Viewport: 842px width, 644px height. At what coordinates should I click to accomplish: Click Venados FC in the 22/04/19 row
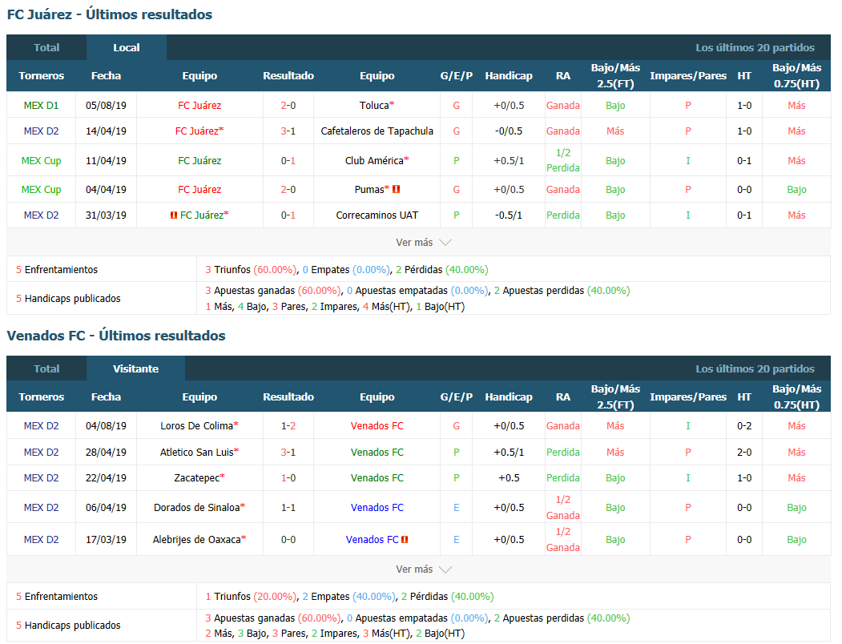[x=377, y=478]
